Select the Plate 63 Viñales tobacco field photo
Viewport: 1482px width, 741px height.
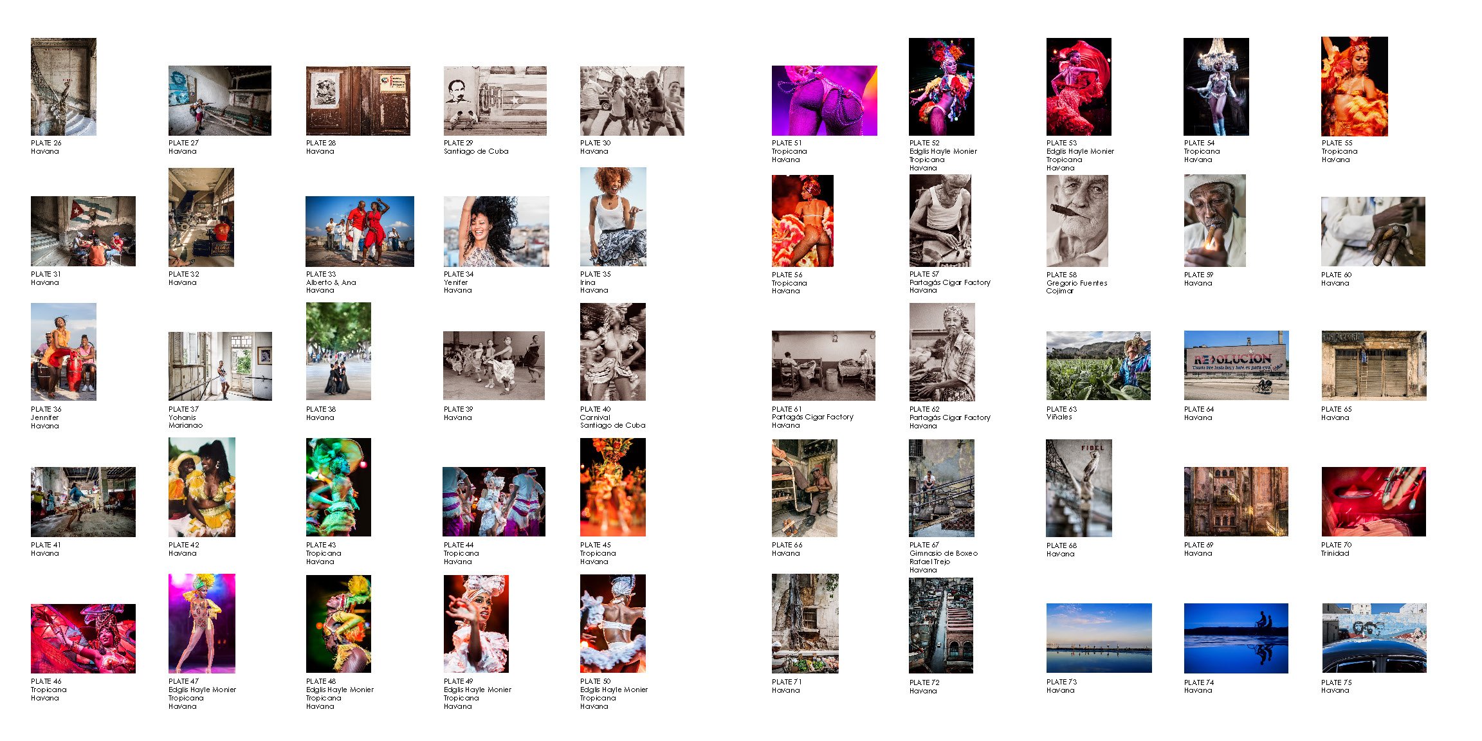[x=1099, y=366]
